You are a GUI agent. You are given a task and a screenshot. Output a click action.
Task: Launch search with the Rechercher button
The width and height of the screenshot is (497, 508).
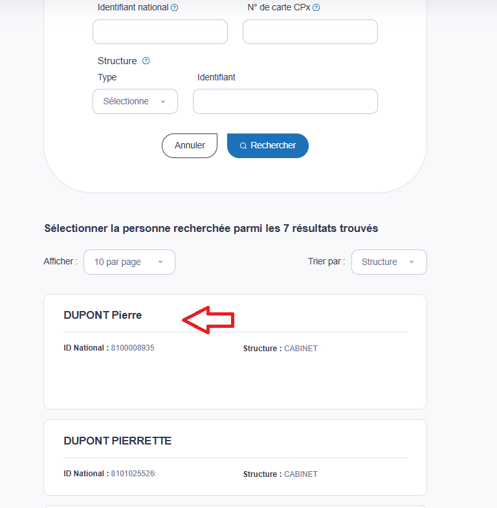268,145
